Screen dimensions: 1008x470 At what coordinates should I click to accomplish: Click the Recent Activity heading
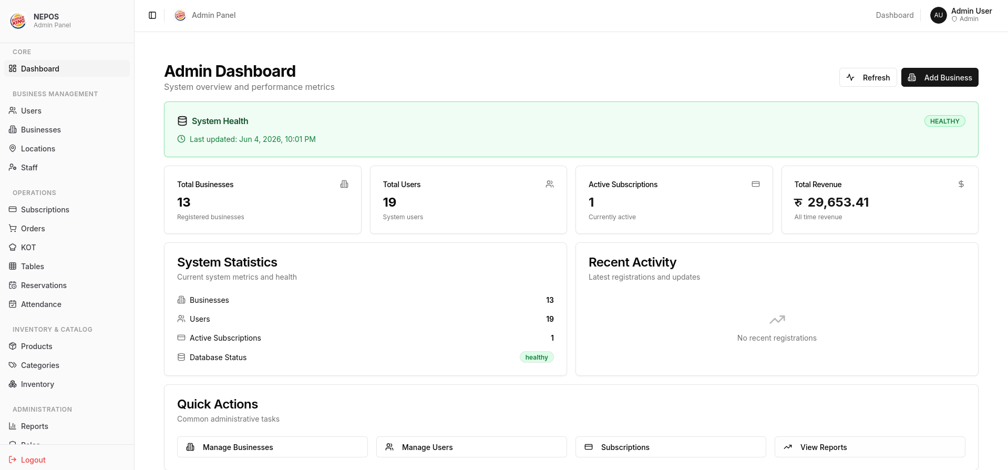[x=632, y=262]
